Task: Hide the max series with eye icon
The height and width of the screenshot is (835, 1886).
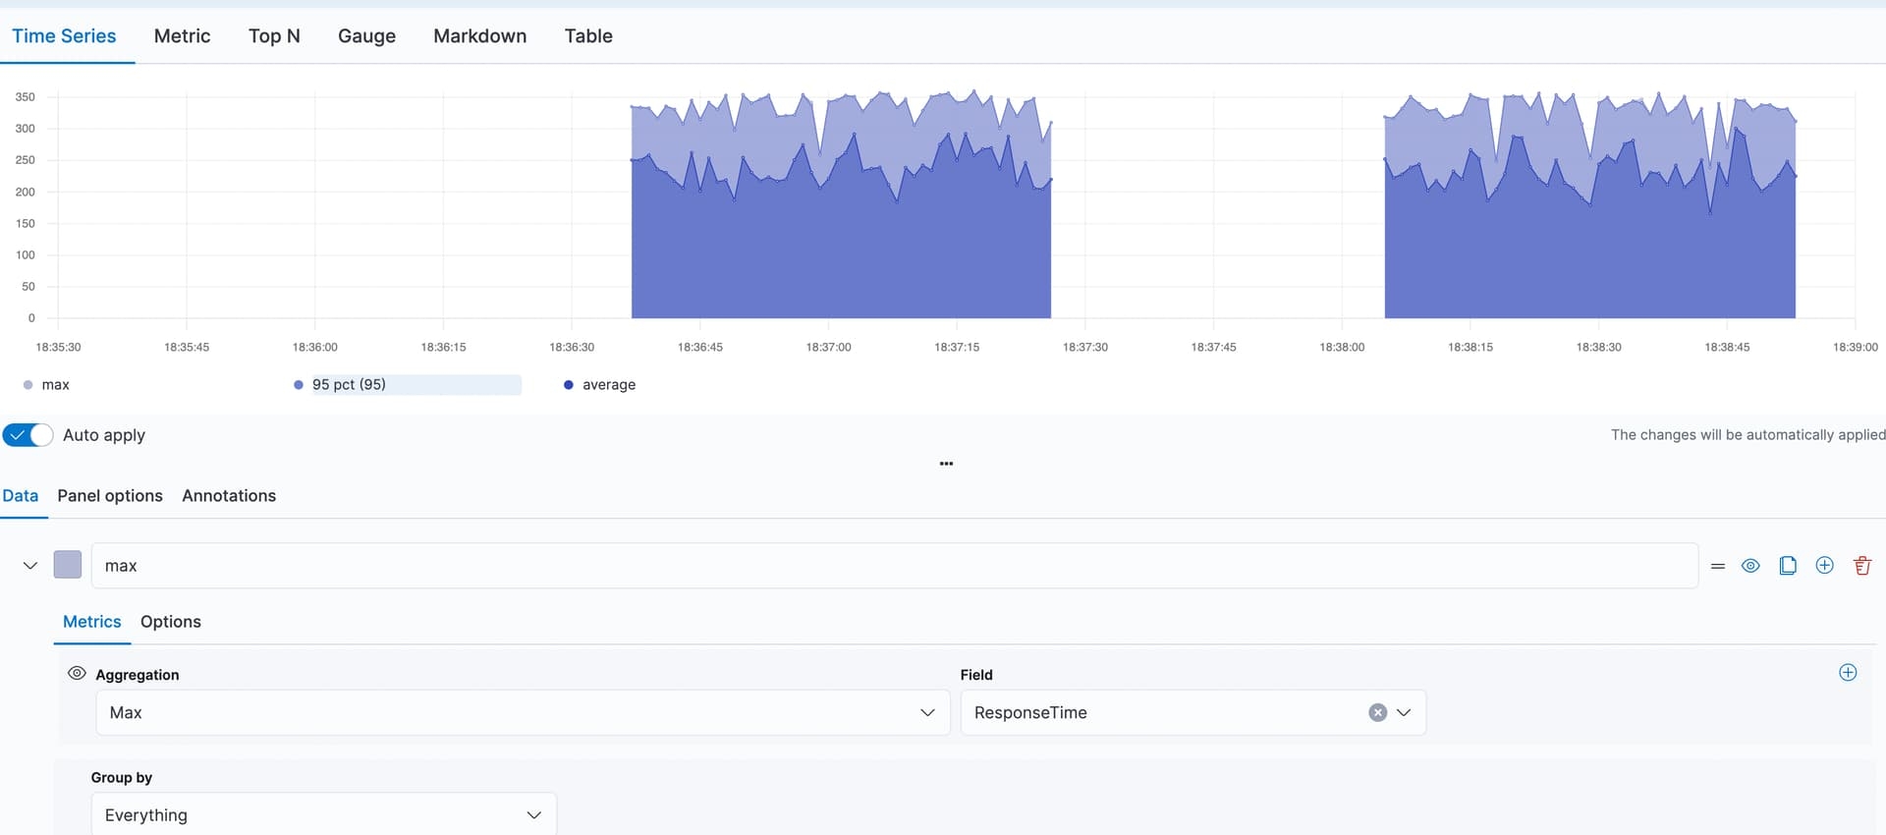Action: point(1750,566)
